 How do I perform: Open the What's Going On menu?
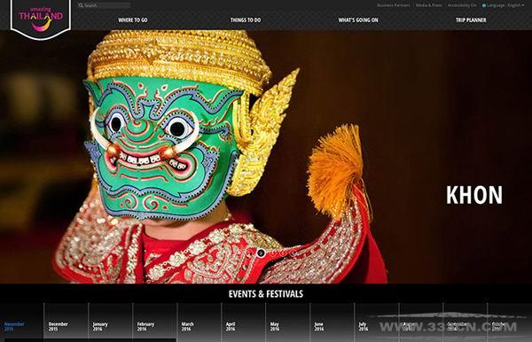[358, 20]
